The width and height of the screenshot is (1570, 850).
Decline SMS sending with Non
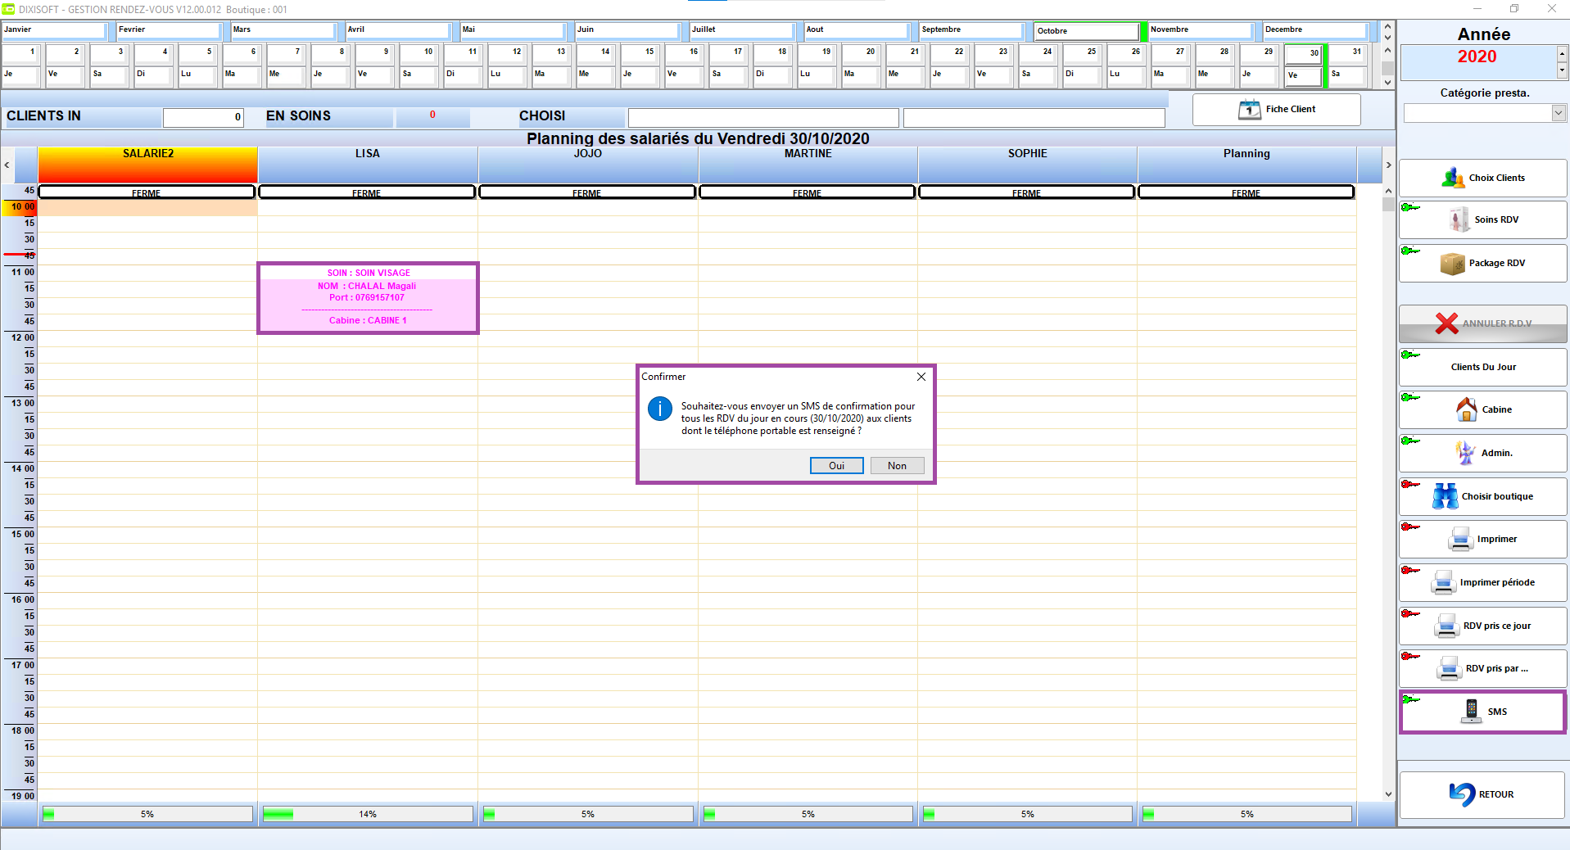[897, 465]
